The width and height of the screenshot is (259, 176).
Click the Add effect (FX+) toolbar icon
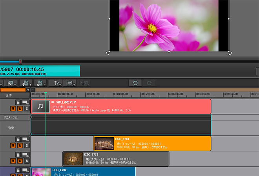click(70, 83)
